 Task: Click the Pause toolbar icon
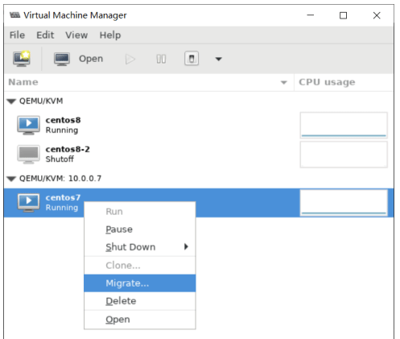161,59
